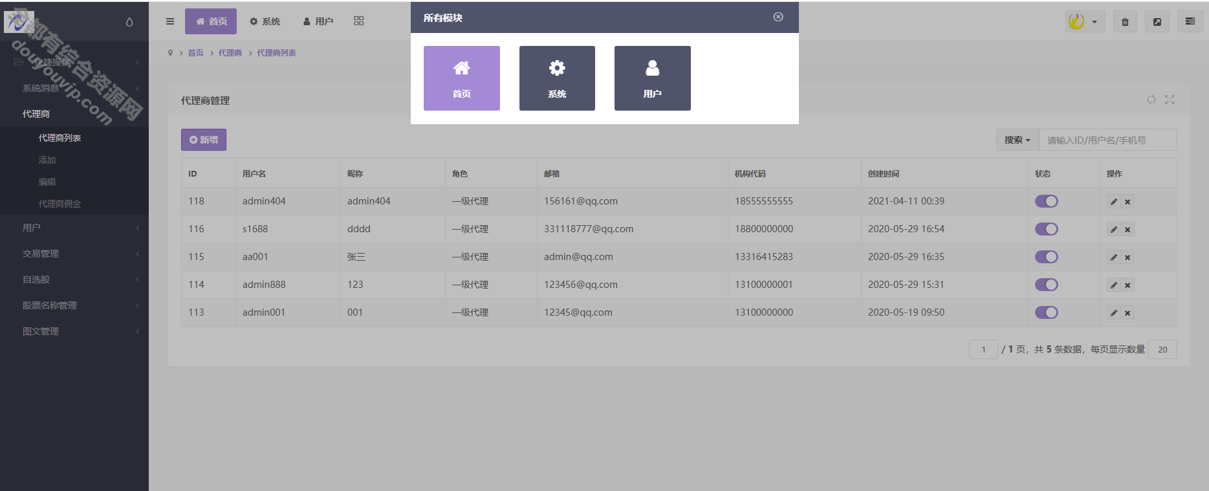Expand 交易管理 sidebar menu
The width and height of the screenshot is (1209, 491).
(x=74, y=254)
